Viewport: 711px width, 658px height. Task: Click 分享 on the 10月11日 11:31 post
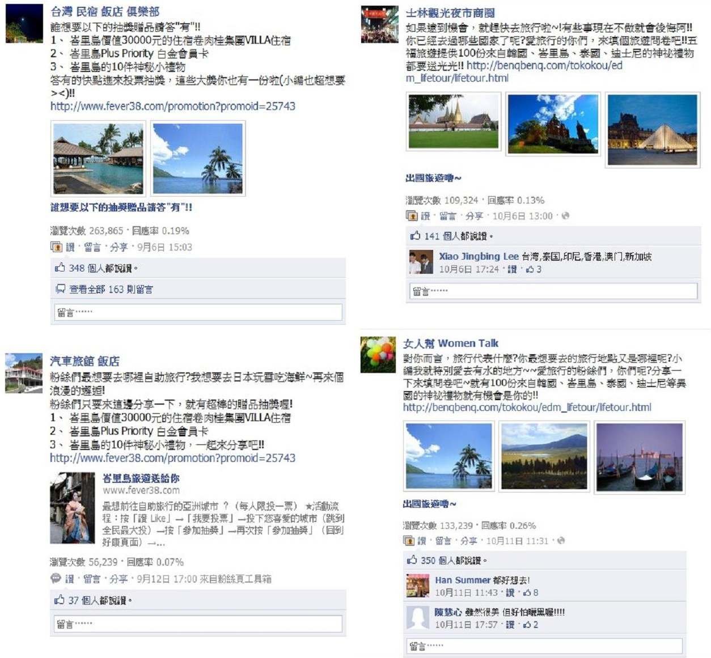click(469, 541)
